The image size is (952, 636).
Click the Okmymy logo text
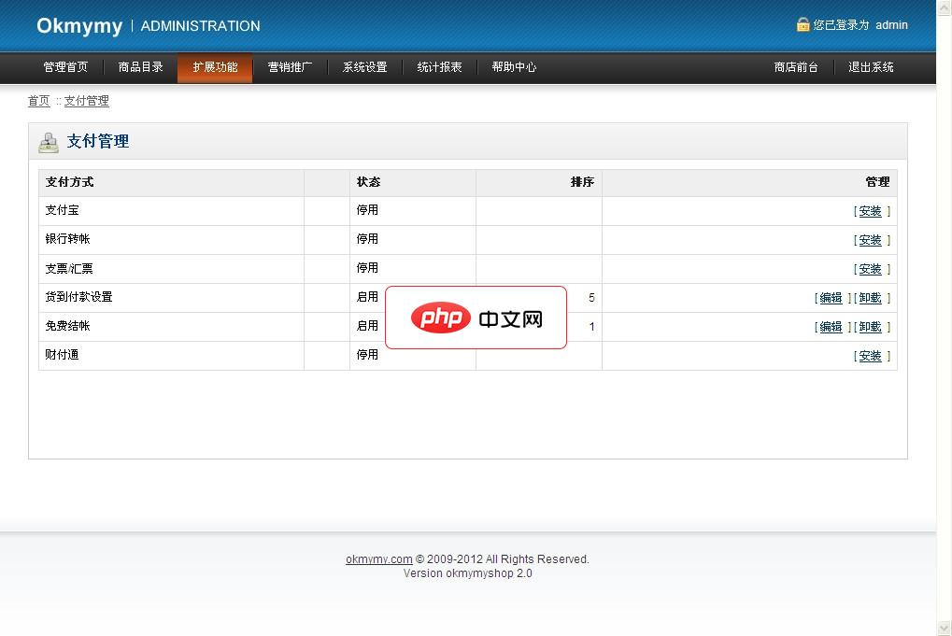click(79, 26)
